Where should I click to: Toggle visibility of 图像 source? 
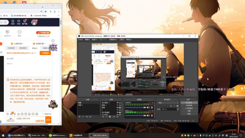[x=118, y=108]
